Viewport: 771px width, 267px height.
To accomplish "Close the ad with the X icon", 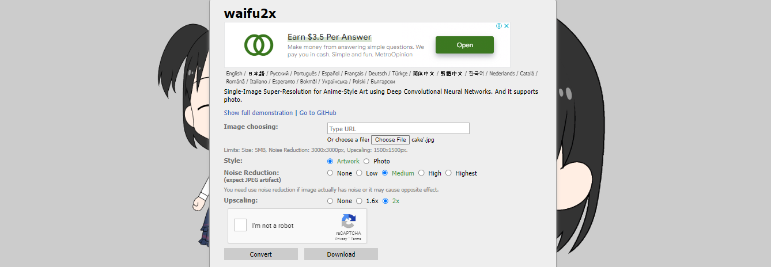I will click(x=506, y=26).
